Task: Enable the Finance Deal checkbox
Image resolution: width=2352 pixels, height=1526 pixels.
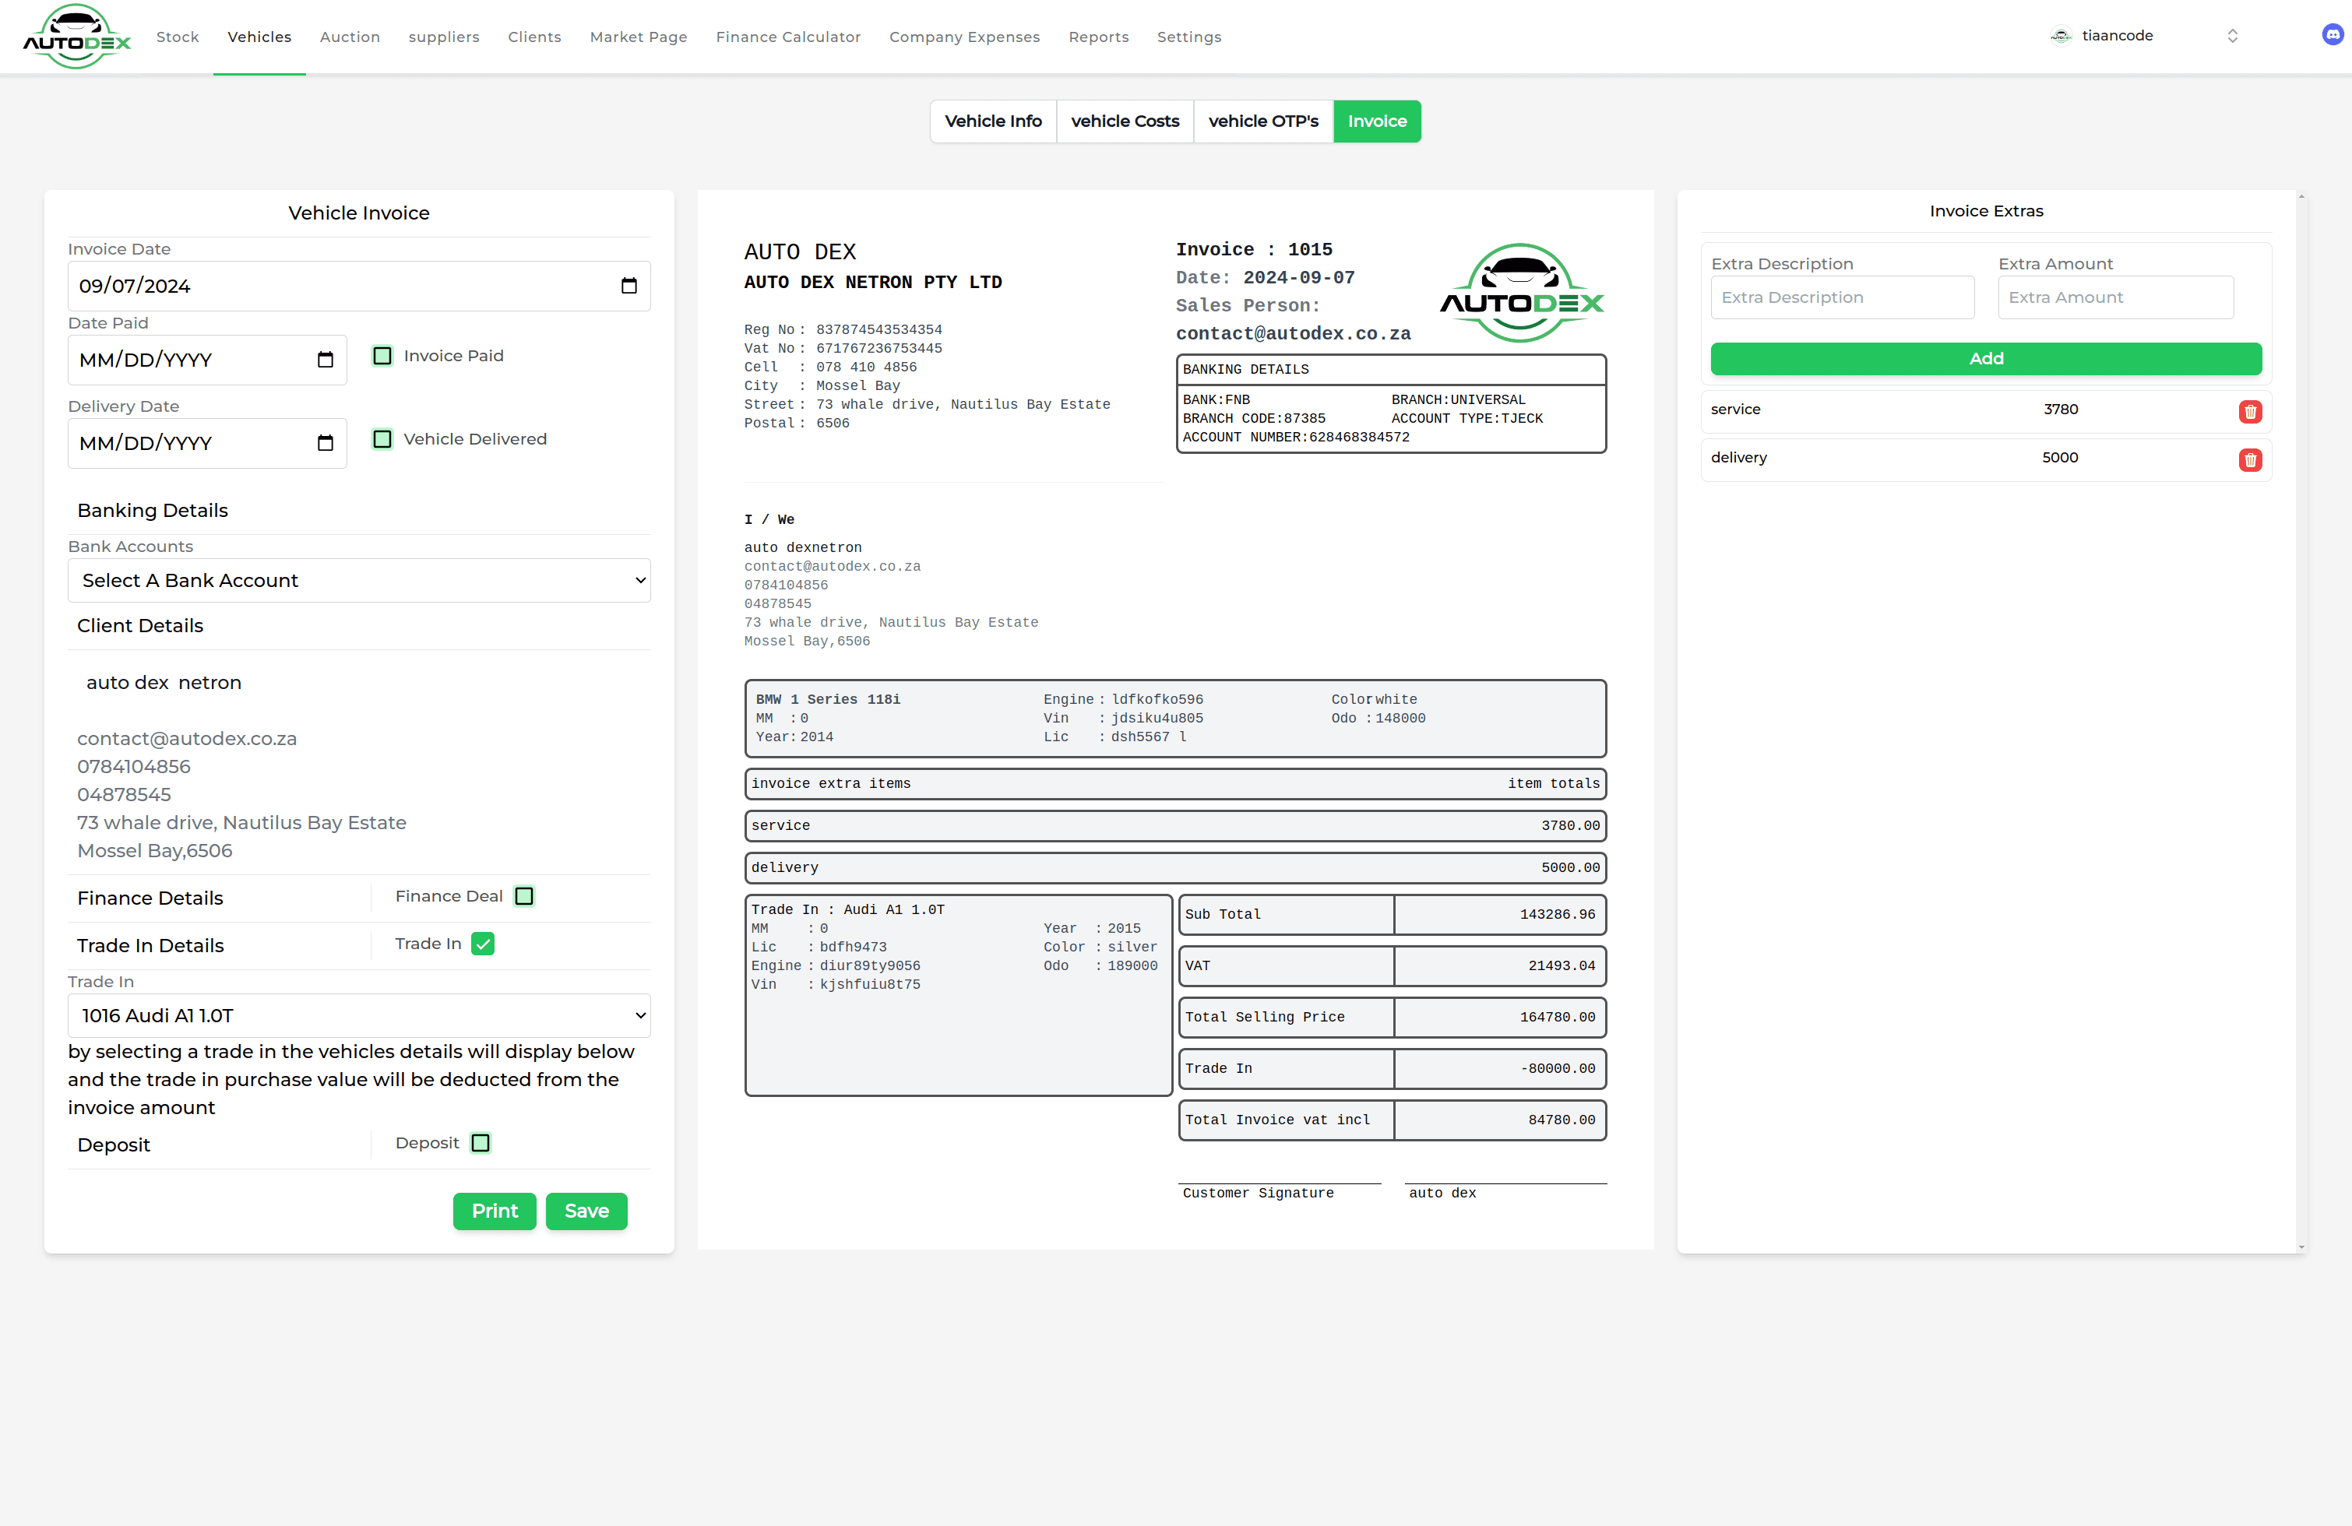Action: pos(525,896)
